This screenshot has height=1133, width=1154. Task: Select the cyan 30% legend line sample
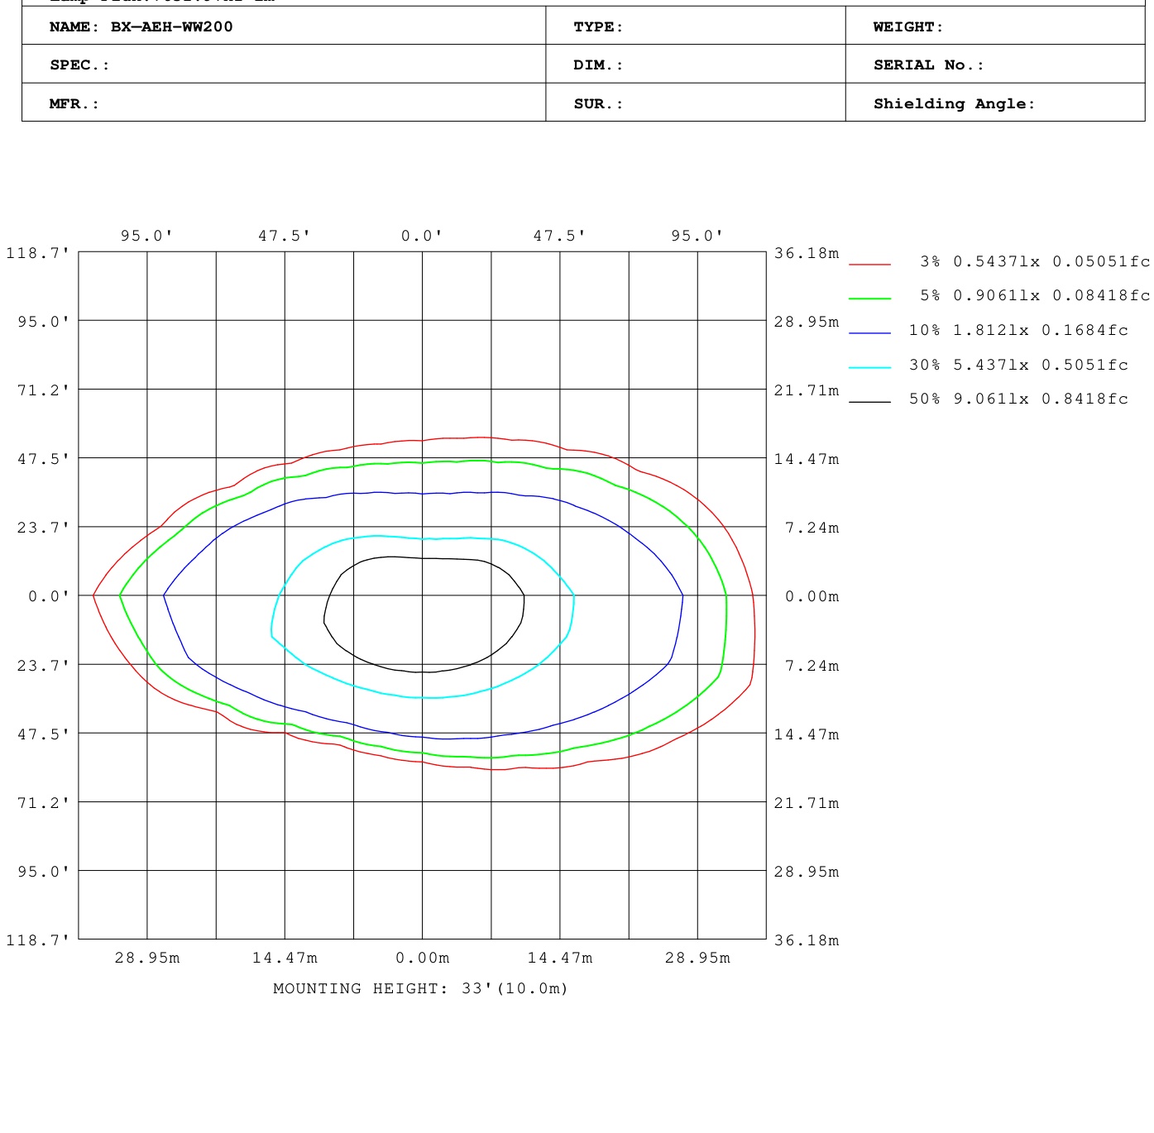pos(869,367)
